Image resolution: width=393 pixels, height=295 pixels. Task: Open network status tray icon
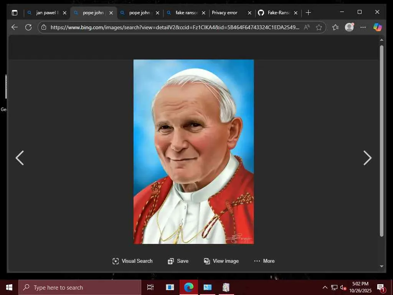[x=334, y=287]
